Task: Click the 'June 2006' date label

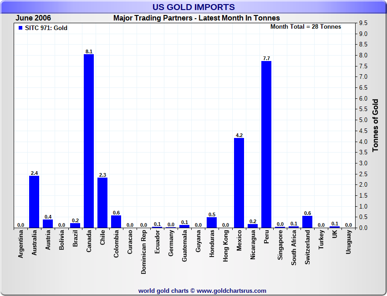Action: pos(33,18)
